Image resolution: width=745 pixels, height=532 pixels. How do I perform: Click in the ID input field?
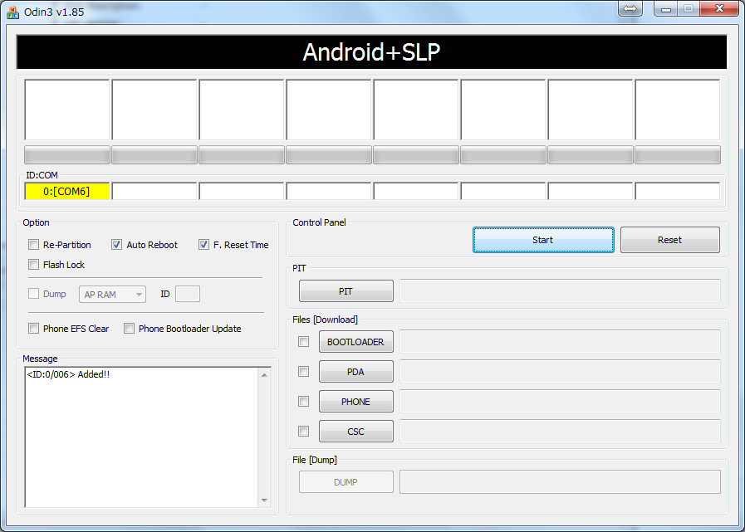[x=188, y=294]
